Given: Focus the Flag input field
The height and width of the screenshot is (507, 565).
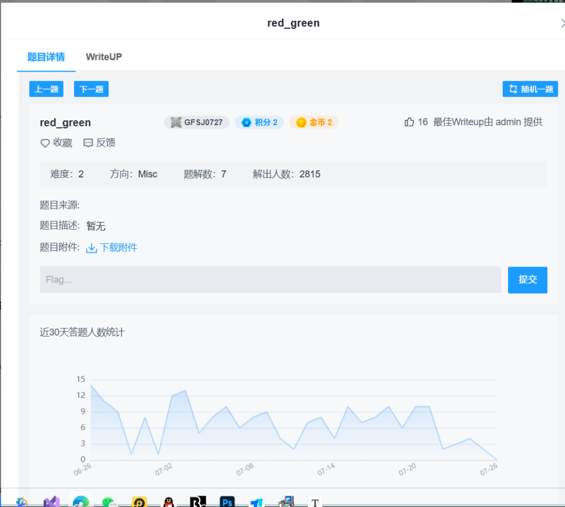Looking at the screenshot, I should (x=270, y=280).
